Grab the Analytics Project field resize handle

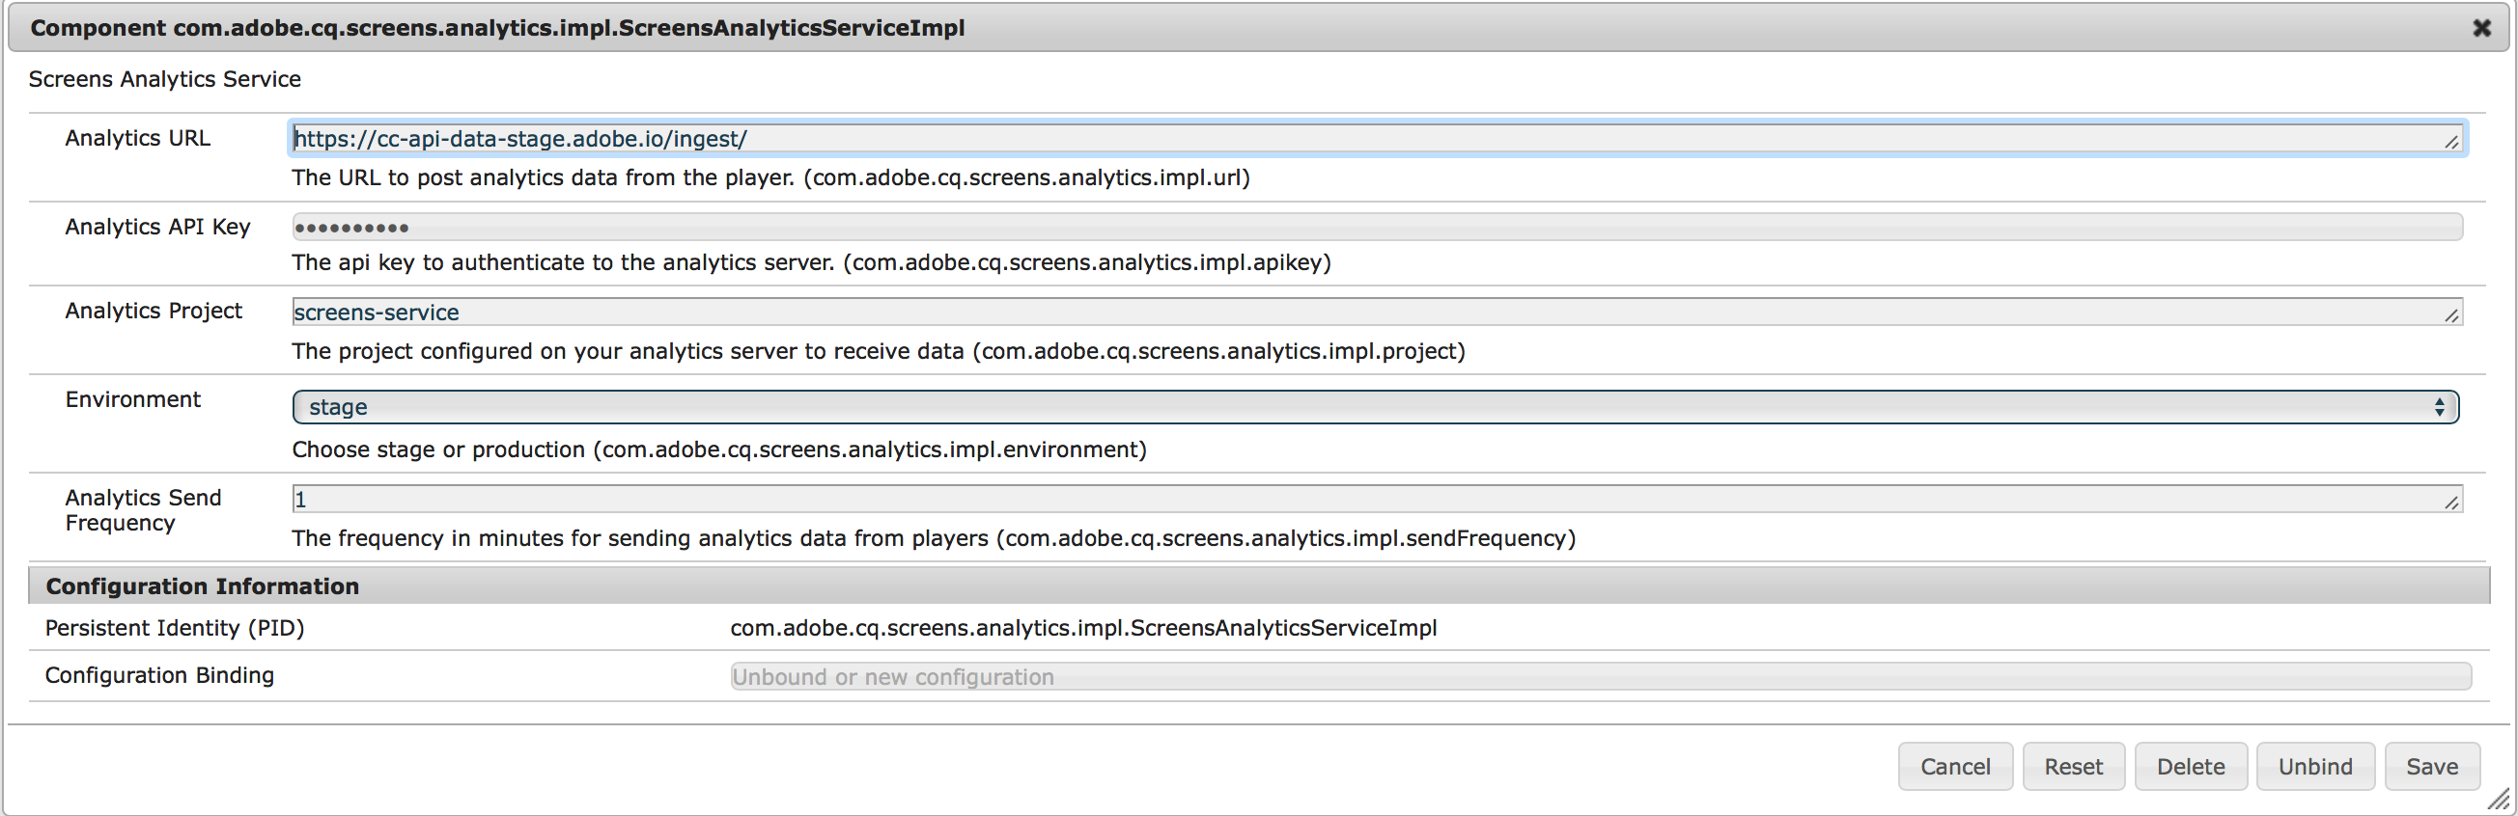click(x=2451, y=316)
